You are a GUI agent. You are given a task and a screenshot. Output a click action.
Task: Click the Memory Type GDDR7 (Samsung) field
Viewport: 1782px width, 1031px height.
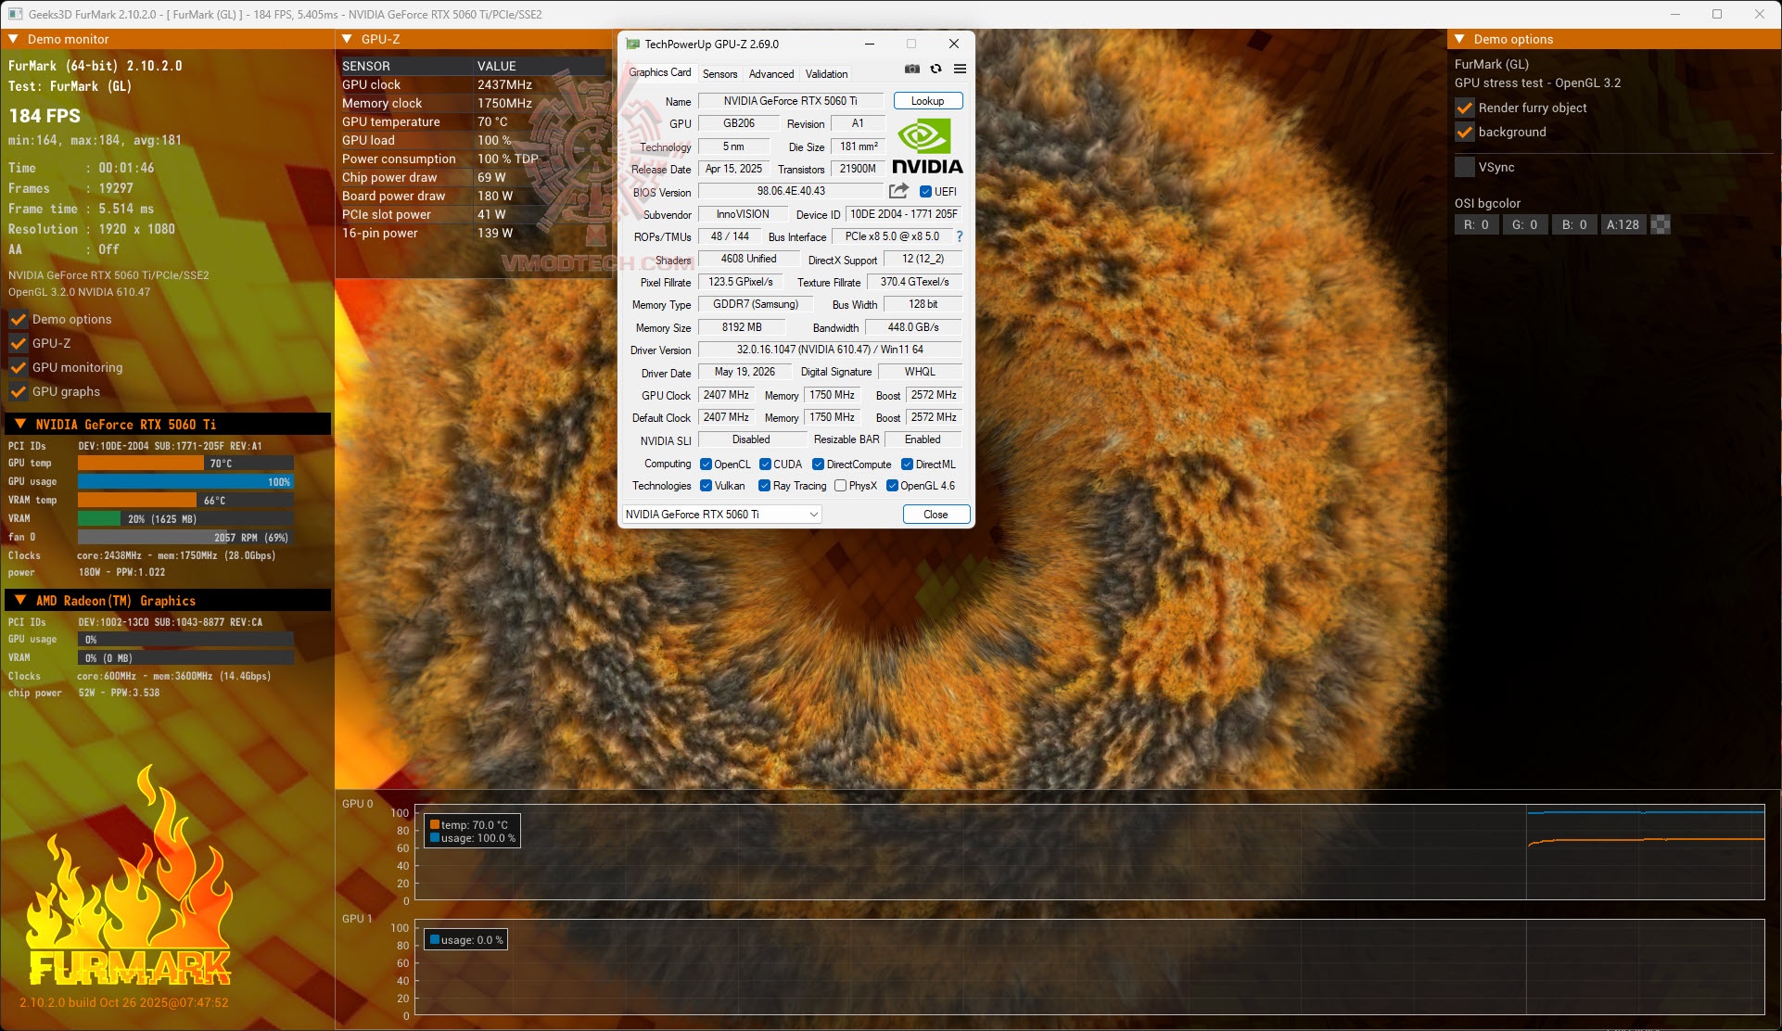click(x=756, y=304)
